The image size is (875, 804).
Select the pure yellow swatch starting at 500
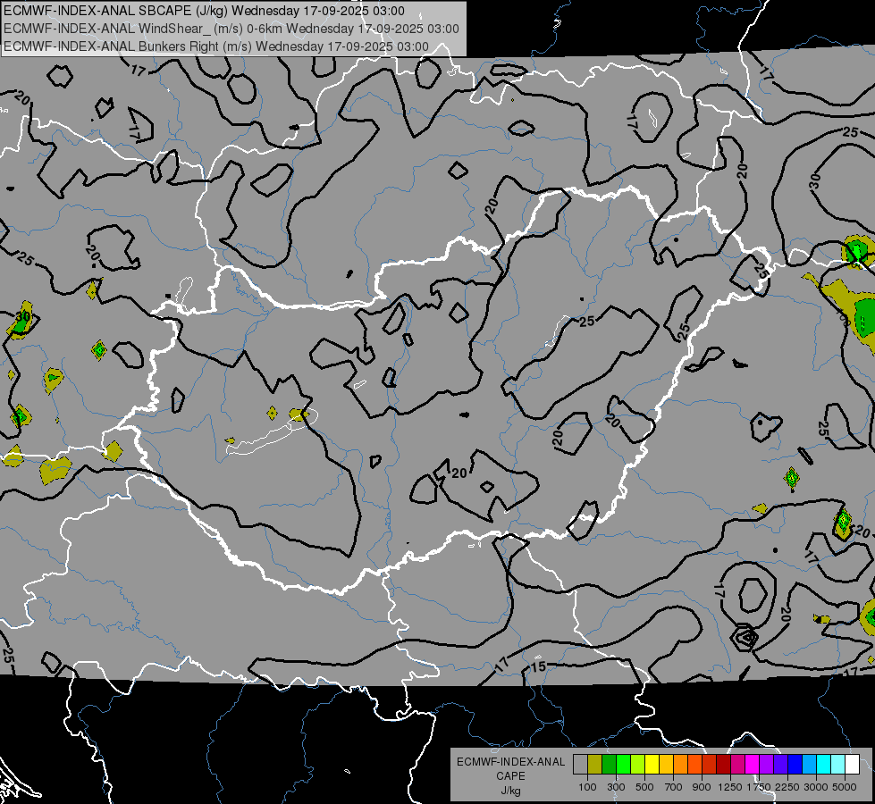652,765
